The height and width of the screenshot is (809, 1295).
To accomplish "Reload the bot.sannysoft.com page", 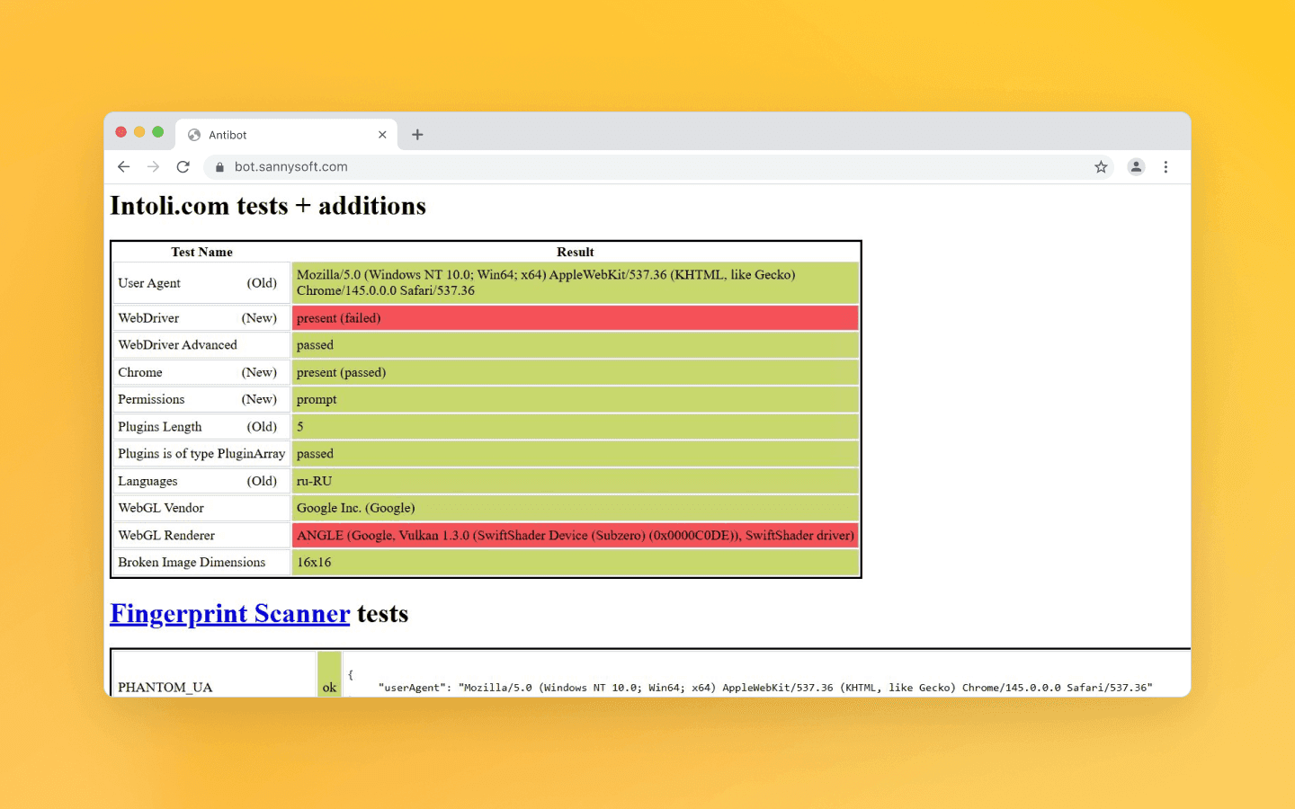I will click(183, 167).
